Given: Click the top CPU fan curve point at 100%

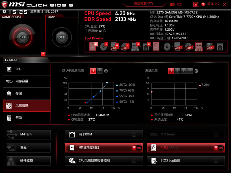Looking at the screenshot, I should [107, 83].
